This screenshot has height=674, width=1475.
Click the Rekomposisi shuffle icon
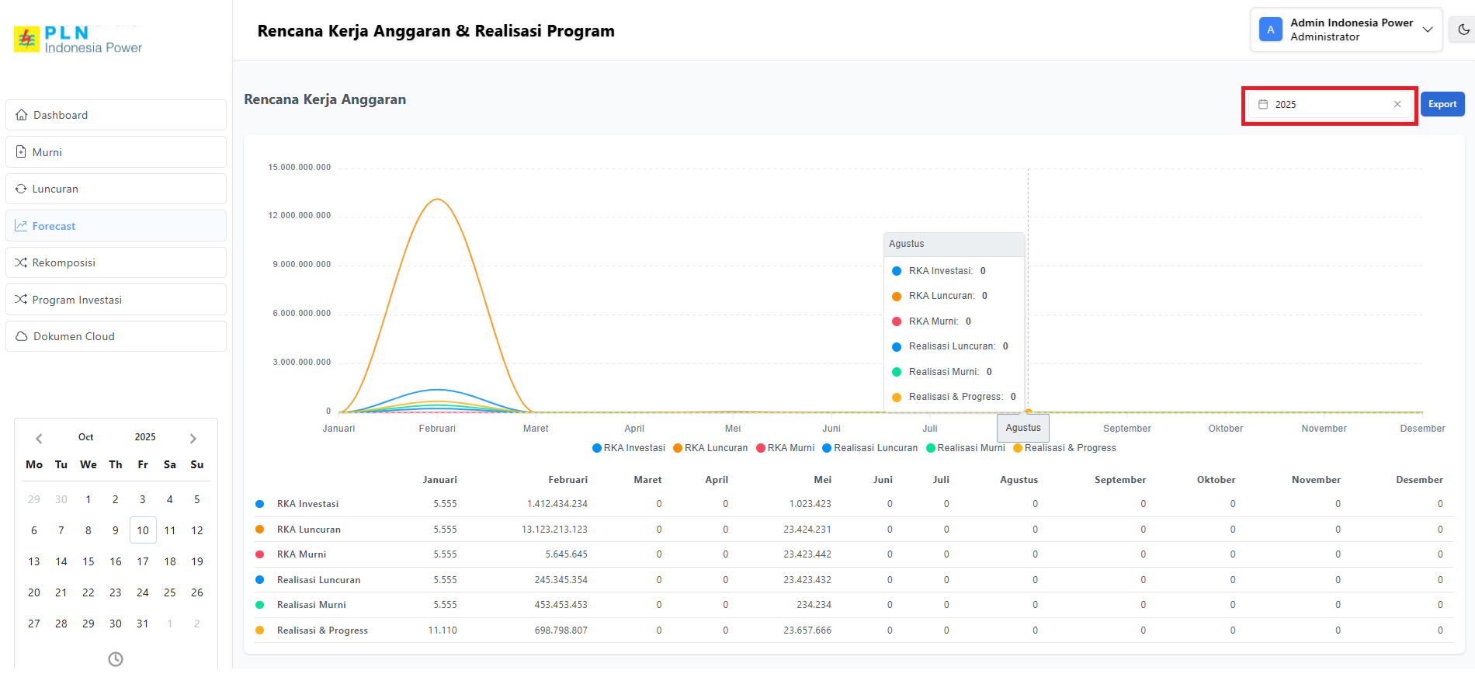21,262
